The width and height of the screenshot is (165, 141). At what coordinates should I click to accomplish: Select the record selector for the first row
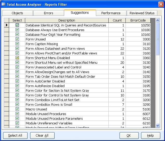[x=6, y=25]
